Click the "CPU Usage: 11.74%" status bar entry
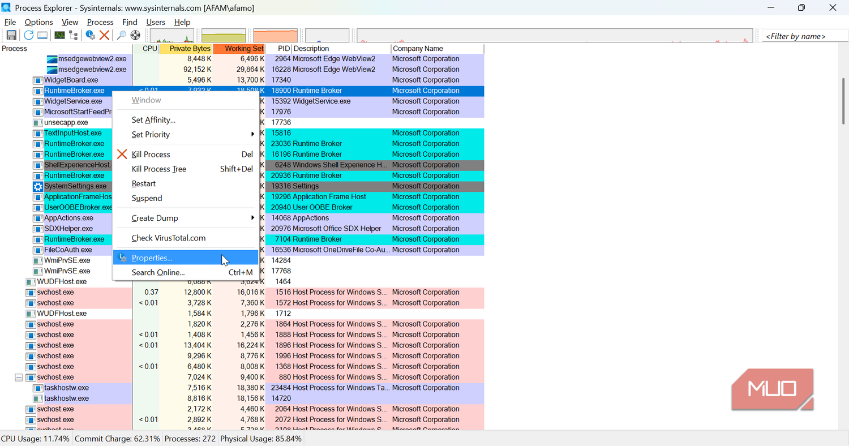 coord(36,439)
